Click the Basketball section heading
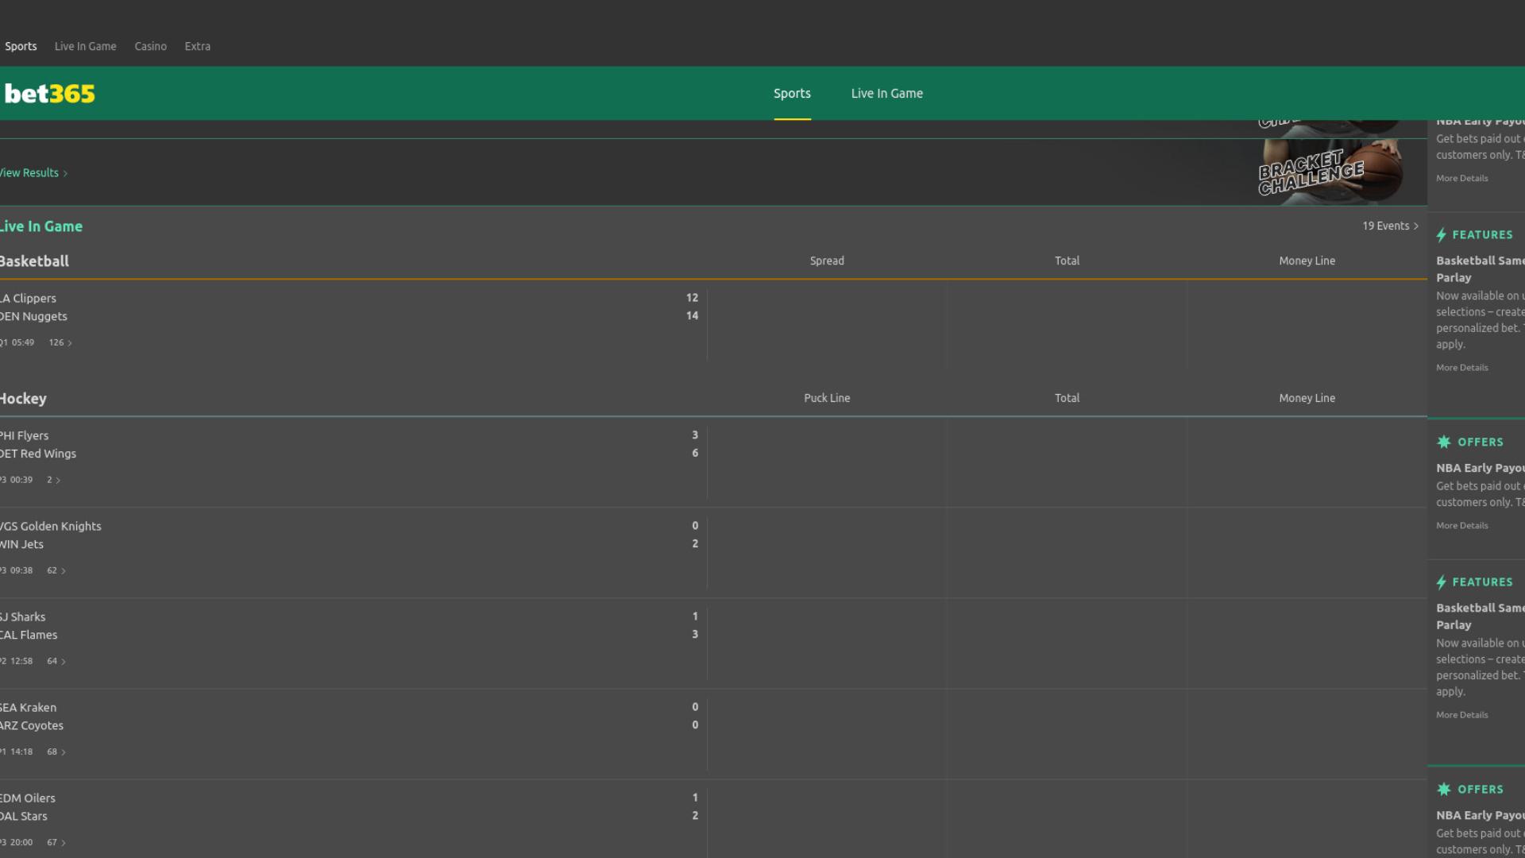Viewport: 1525px width, 858px height. pyautogui.click(x=34, y=261)
